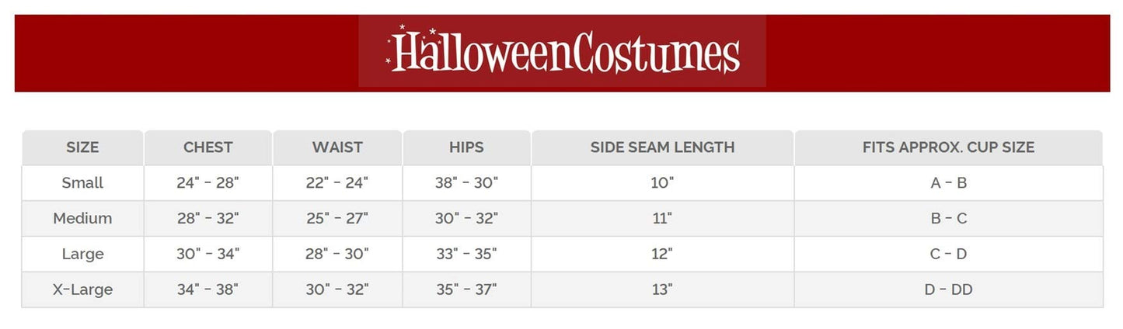Select the Small chest value 24" - 28"

pos(208,183)
